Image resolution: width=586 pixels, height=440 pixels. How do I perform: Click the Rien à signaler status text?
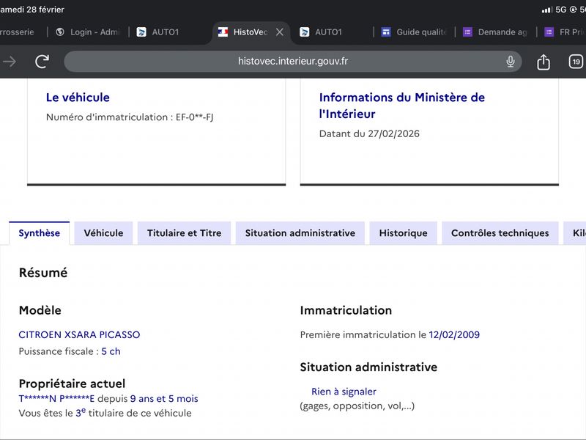[x=344, y=392]
